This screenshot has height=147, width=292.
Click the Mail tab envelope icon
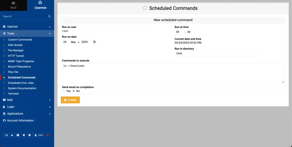[x=13, y=3]
